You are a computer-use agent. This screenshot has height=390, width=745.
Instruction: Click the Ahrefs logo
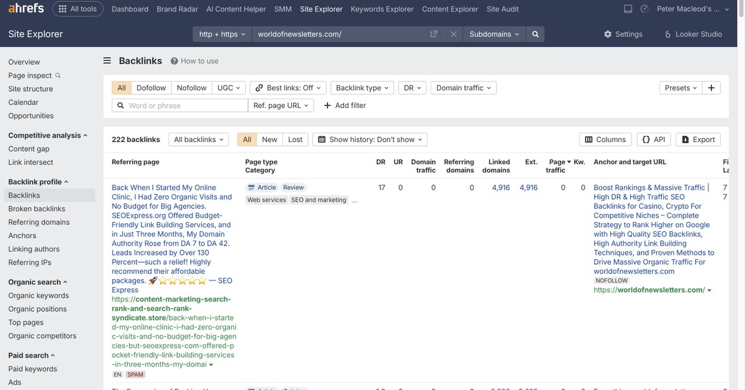coord(25,9)
